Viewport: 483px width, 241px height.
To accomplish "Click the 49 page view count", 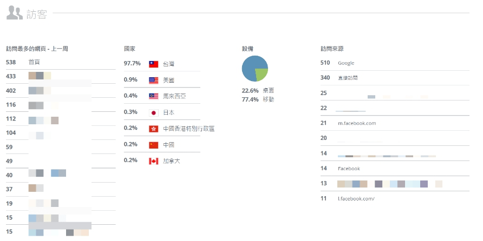I will [x=9, y=161].
